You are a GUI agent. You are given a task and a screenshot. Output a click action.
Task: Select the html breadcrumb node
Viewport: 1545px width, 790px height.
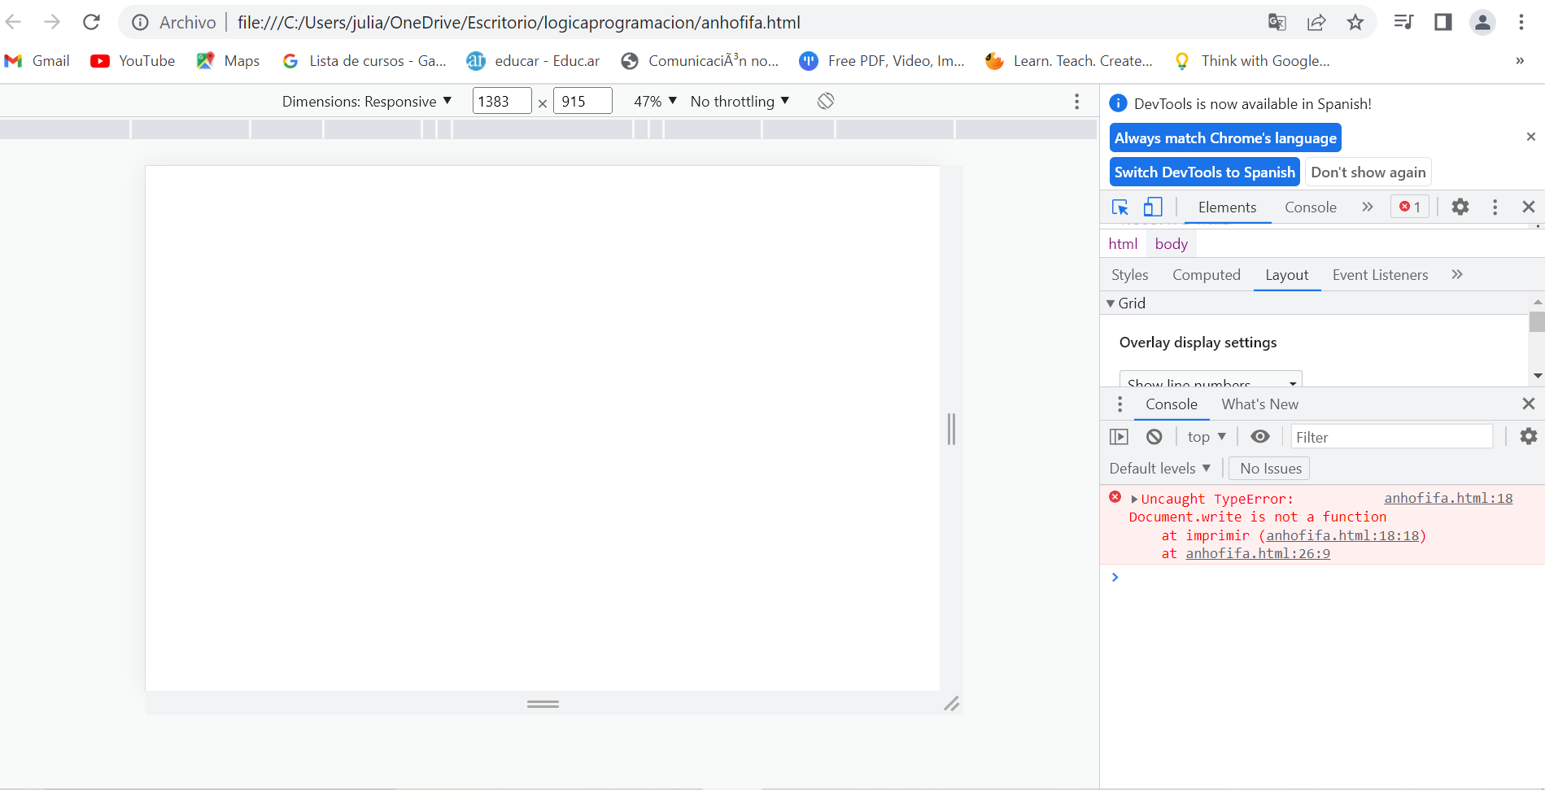click(x=1123, y=244)
